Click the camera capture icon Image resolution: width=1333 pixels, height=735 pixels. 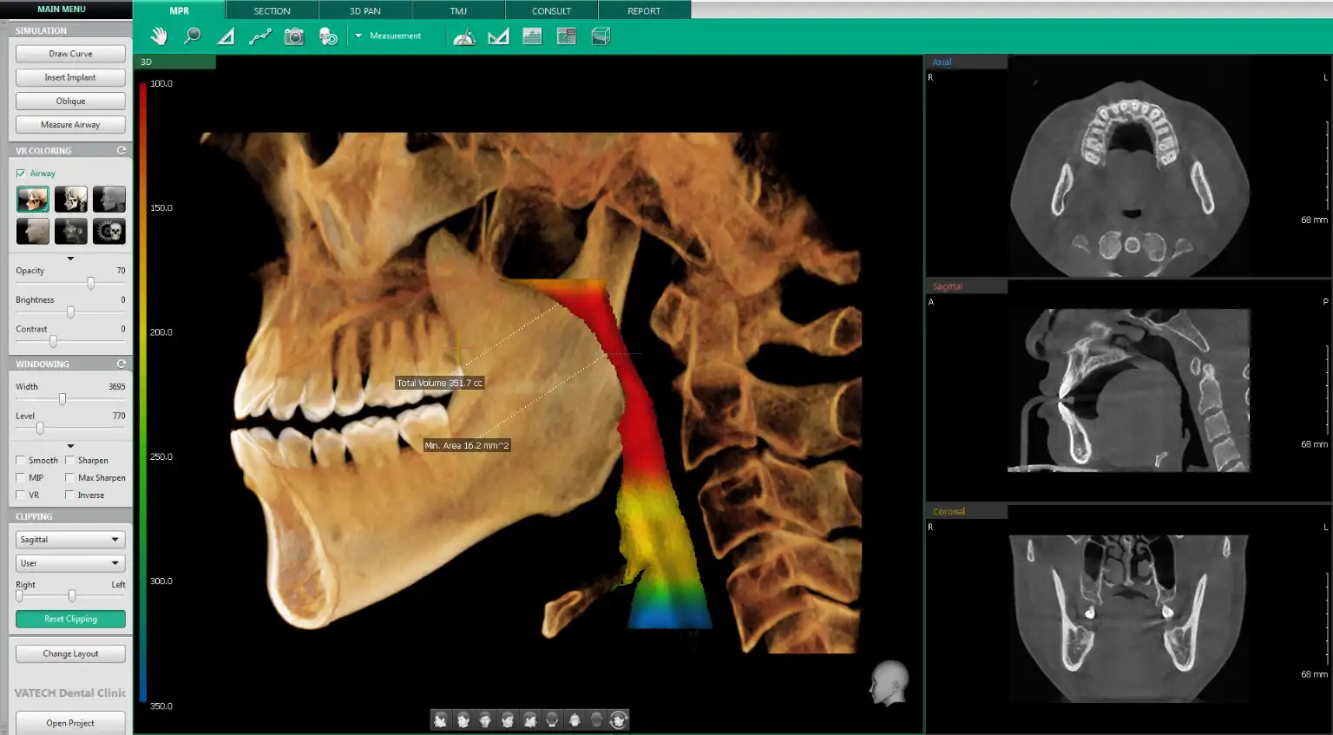[x=294, y=36]
